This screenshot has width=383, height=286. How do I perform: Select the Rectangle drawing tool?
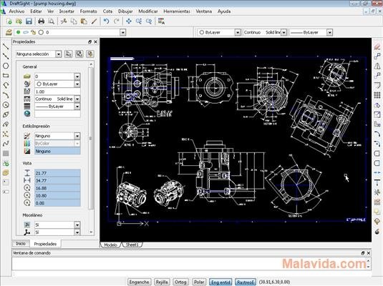click(6, 76)
